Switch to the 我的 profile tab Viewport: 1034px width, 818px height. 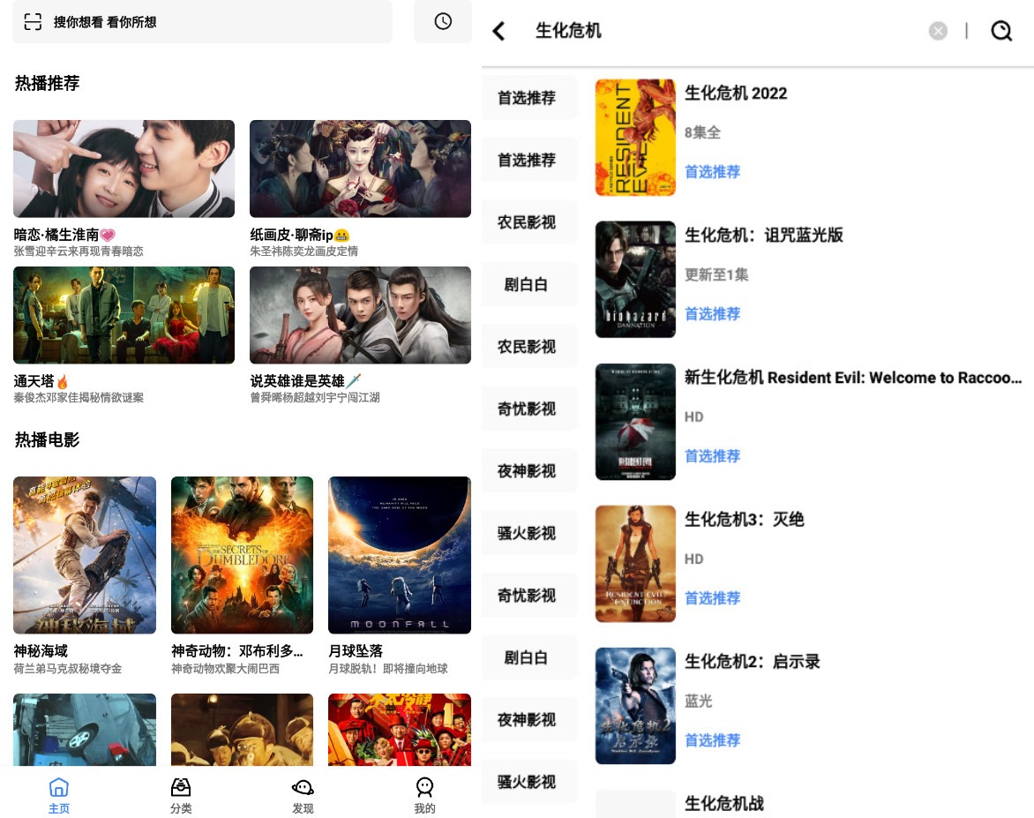click(424, 794)
